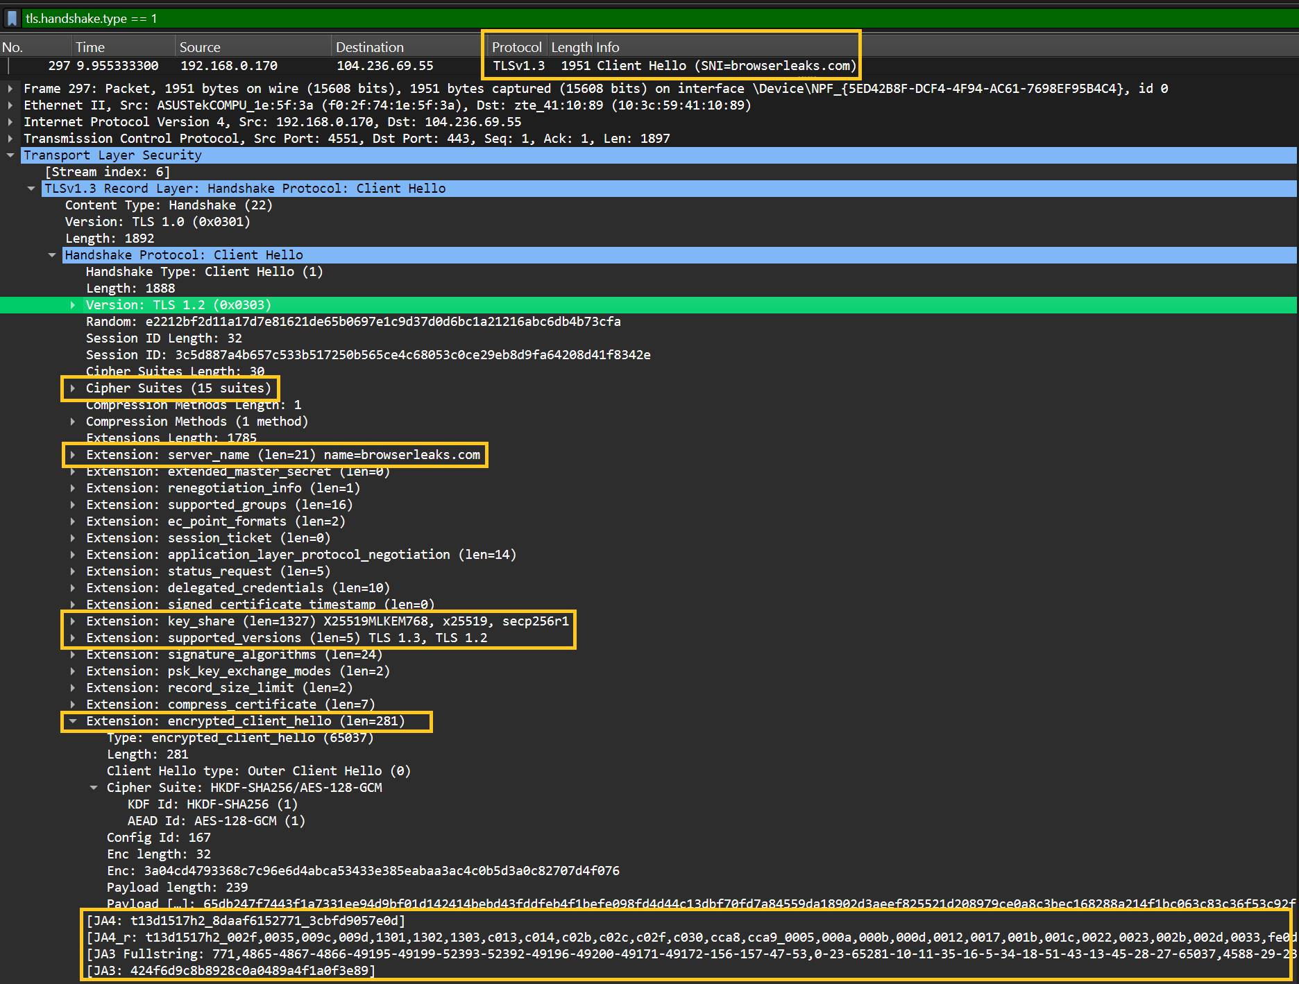Select the JA3 hash 424f6d9c… line

point(230,971)
